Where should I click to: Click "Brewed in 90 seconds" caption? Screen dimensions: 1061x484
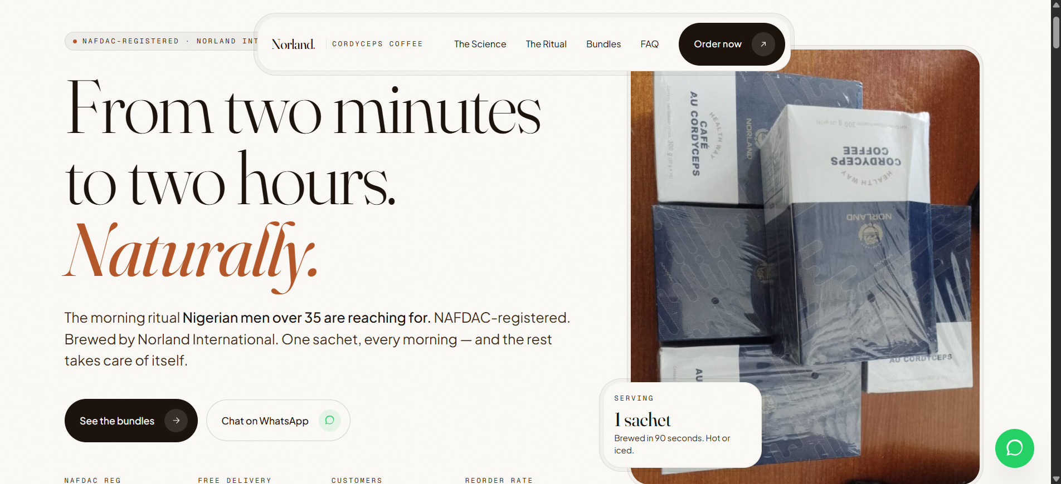(x=672, y=444)
